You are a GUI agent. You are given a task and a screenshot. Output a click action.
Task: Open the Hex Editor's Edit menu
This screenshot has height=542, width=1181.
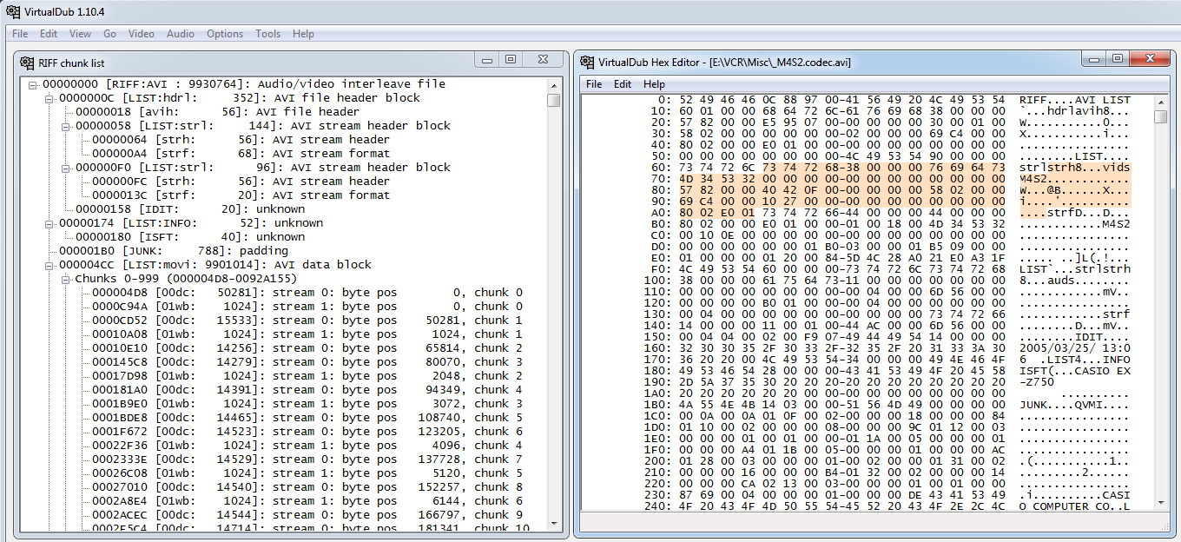pos(623,84)
